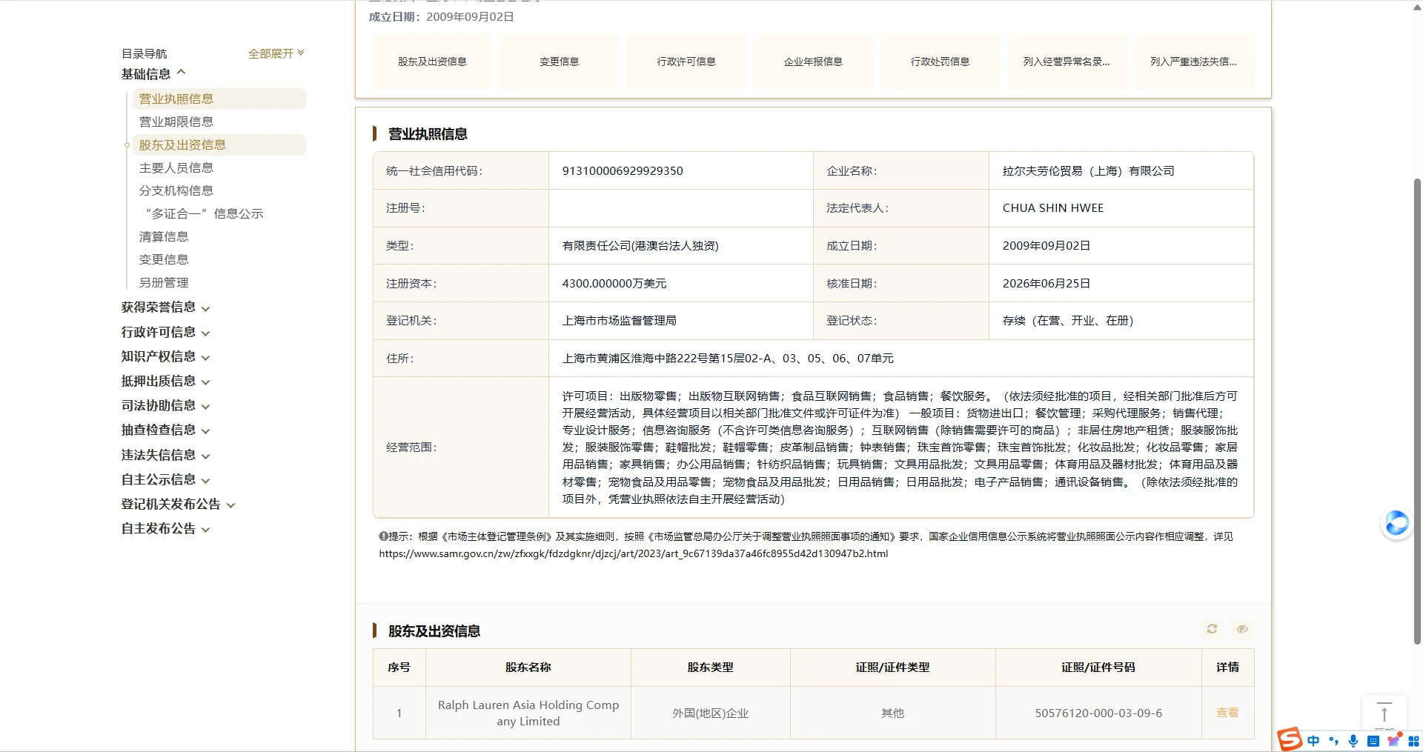
Task: Expand 行政许可信息 in sidebar navigation
Action: [x=165, y=332]
